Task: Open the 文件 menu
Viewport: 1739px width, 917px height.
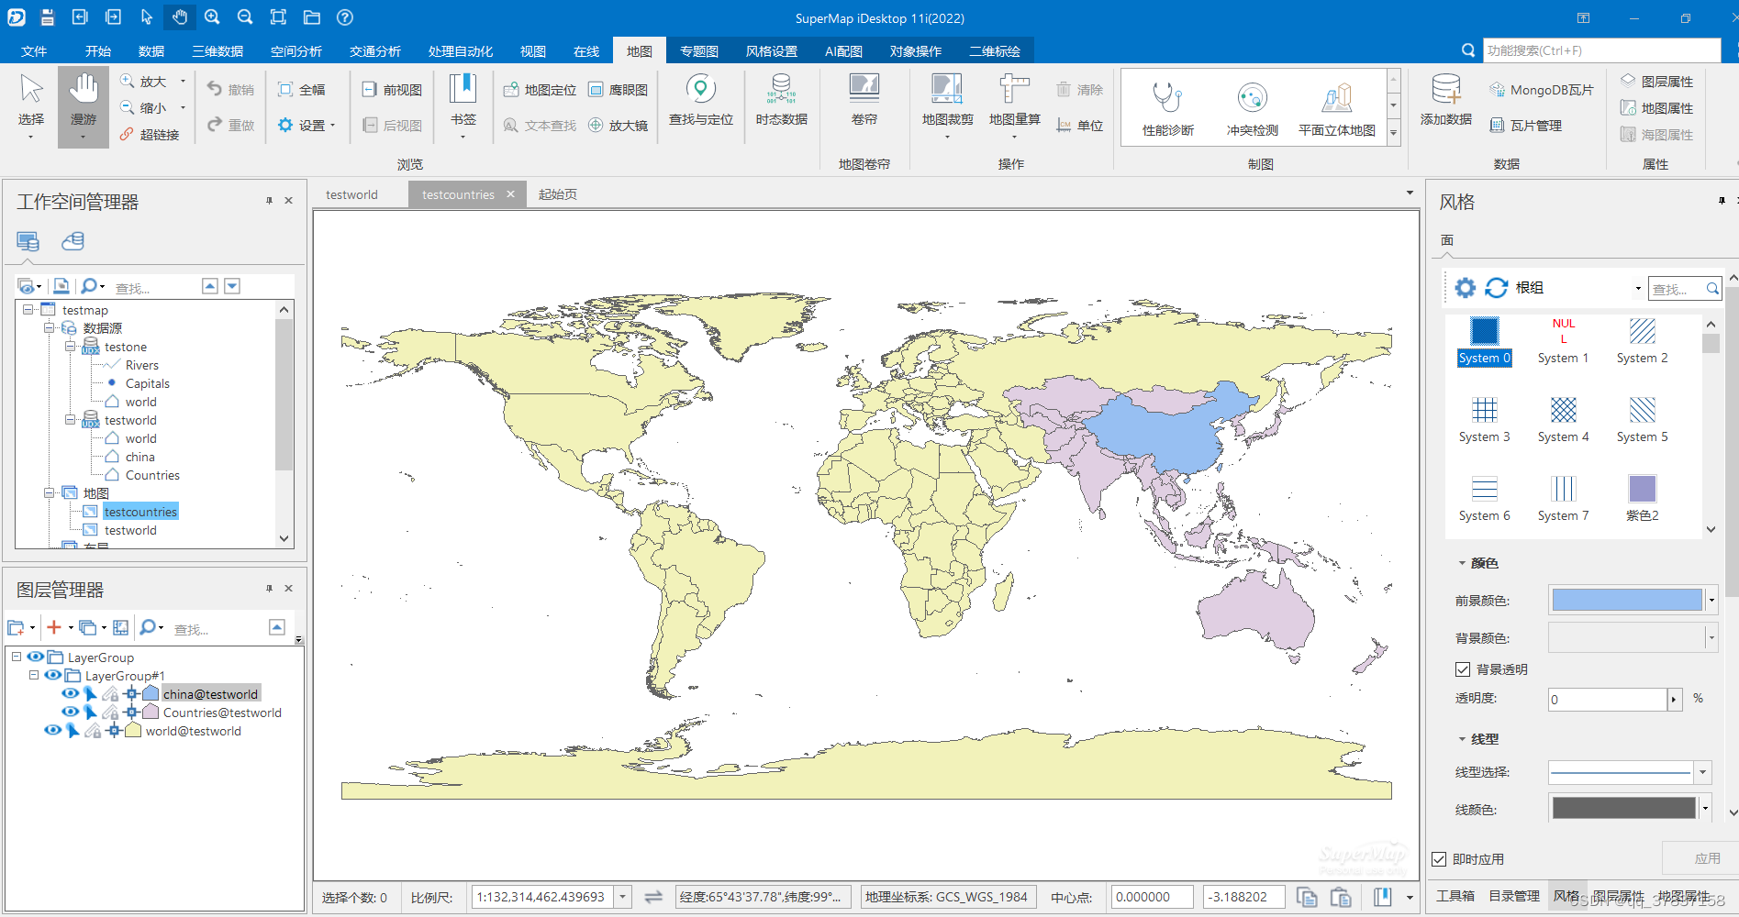Action: (34, 51)
